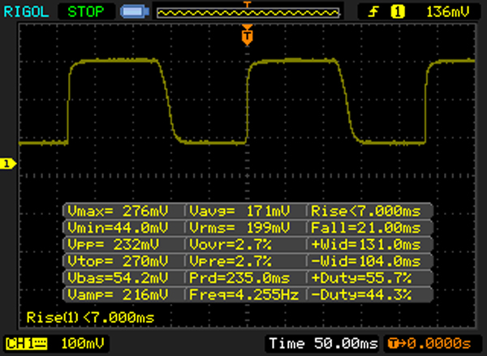
Task: Click the RIGOL logo text
Action: tap(27, 12)
